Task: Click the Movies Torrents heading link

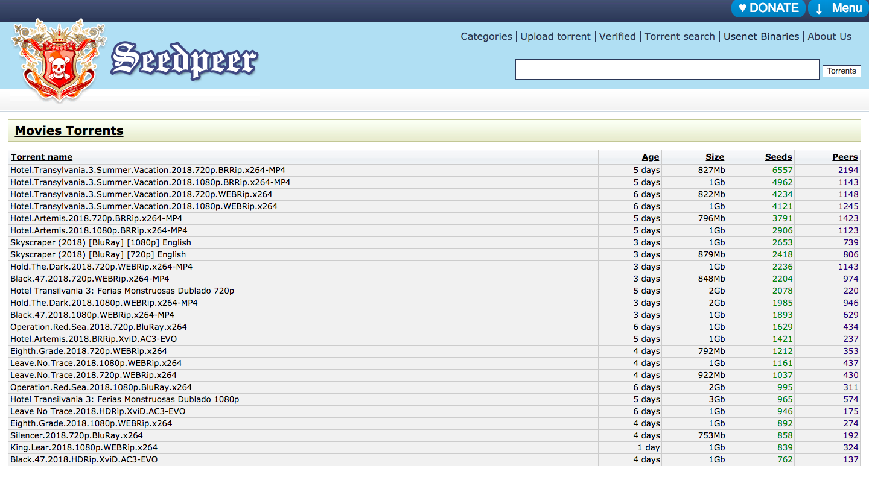Action: [x=69, y=131]
